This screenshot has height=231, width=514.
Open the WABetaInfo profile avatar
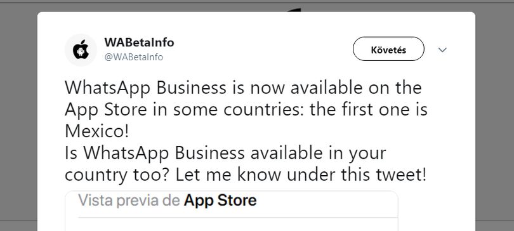pyautogui.click(x=81, y=49)
